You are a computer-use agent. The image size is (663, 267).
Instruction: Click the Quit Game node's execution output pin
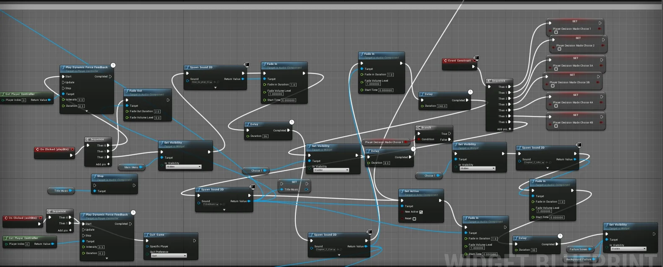(x=195, y=241)
